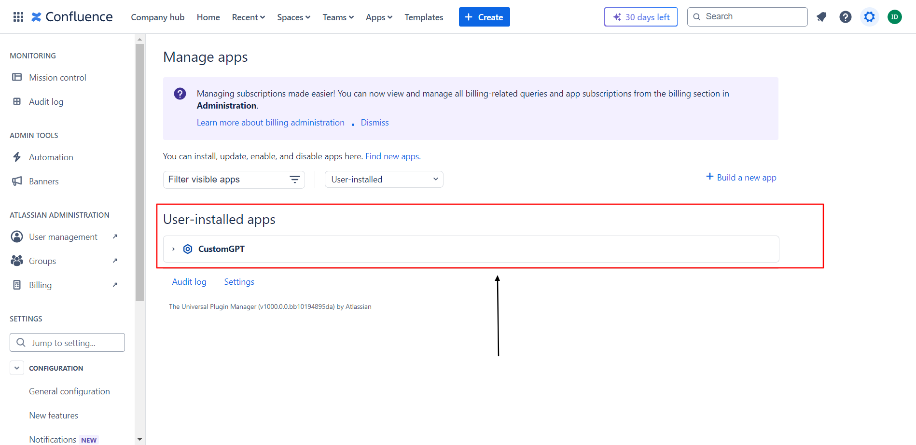
Task: Dismiss the billing information banner
Action: point(375,123)
